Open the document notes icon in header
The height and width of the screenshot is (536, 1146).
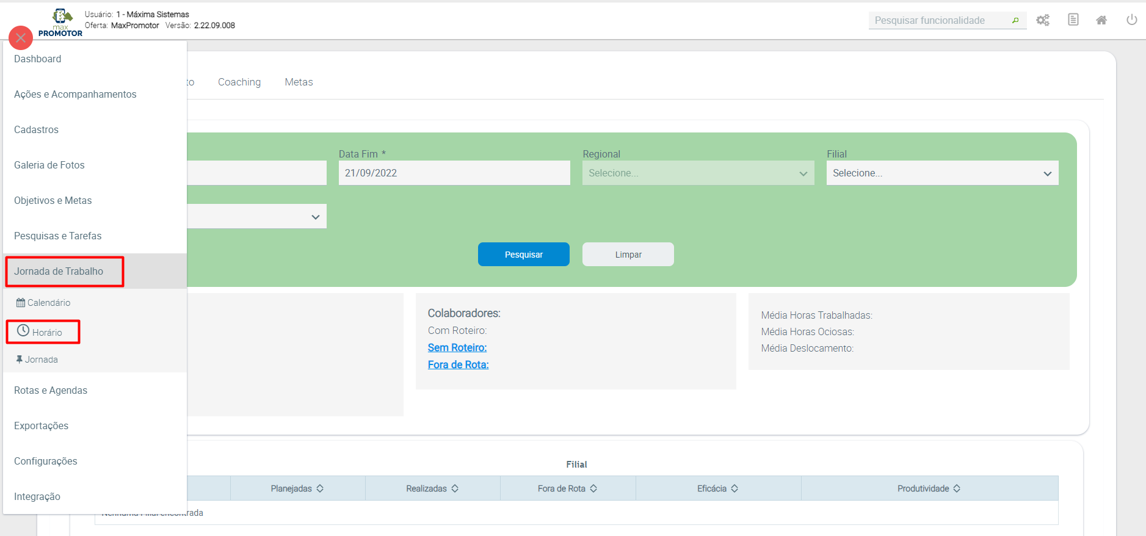pos(1073,20)
